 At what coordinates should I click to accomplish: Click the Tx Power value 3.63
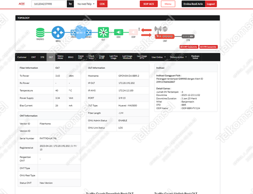coord(58,76)
